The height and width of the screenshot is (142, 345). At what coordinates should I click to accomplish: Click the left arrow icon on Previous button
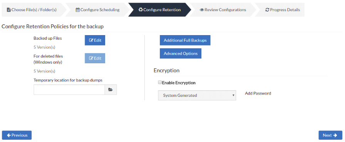(9, 135)
